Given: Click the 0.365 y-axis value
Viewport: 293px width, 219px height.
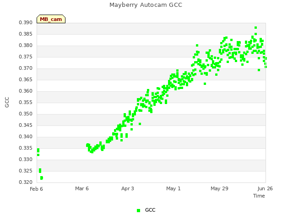Looking at the screenshot, I should tap(26, 79).
